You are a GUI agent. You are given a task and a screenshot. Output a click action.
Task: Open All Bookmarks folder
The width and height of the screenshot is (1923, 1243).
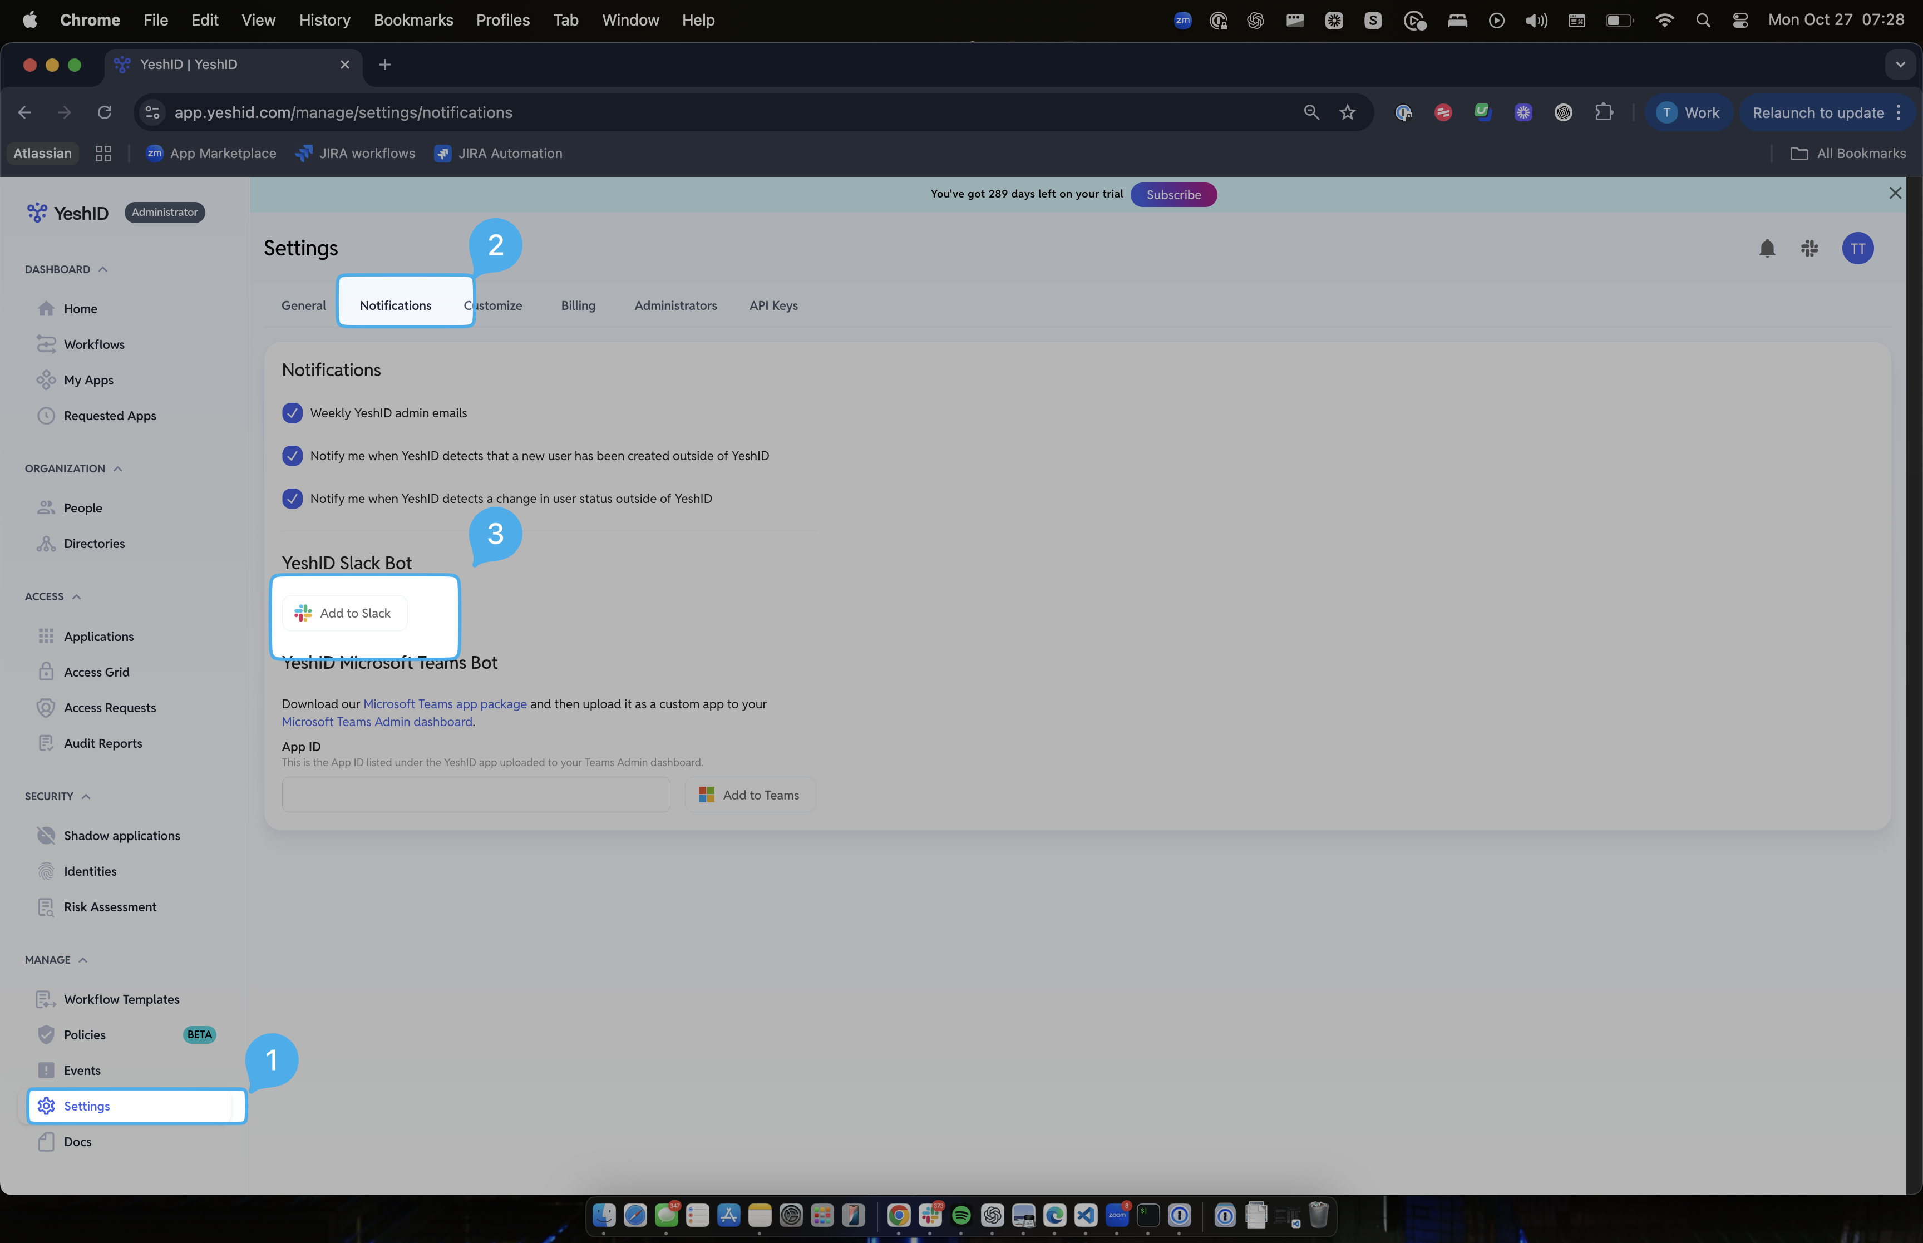coord(1848,154)
